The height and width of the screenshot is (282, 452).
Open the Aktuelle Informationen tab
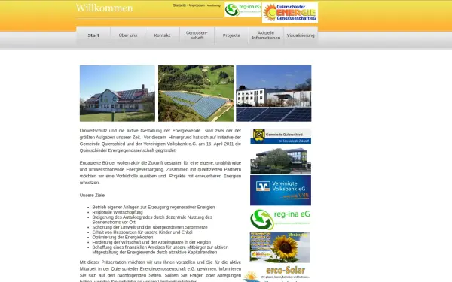tap(266, 35)
